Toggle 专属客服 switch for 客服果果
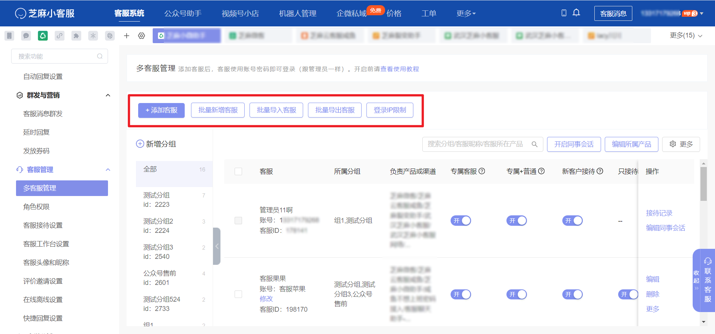Viewport: 715px width, 334px height. [x=461, y=295]
